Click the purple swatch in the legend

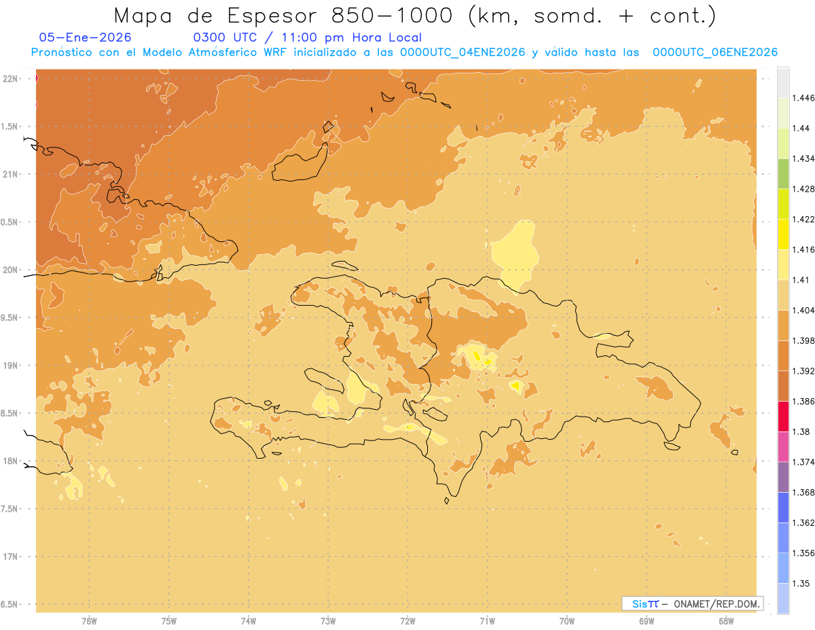[x=784, y=476]
